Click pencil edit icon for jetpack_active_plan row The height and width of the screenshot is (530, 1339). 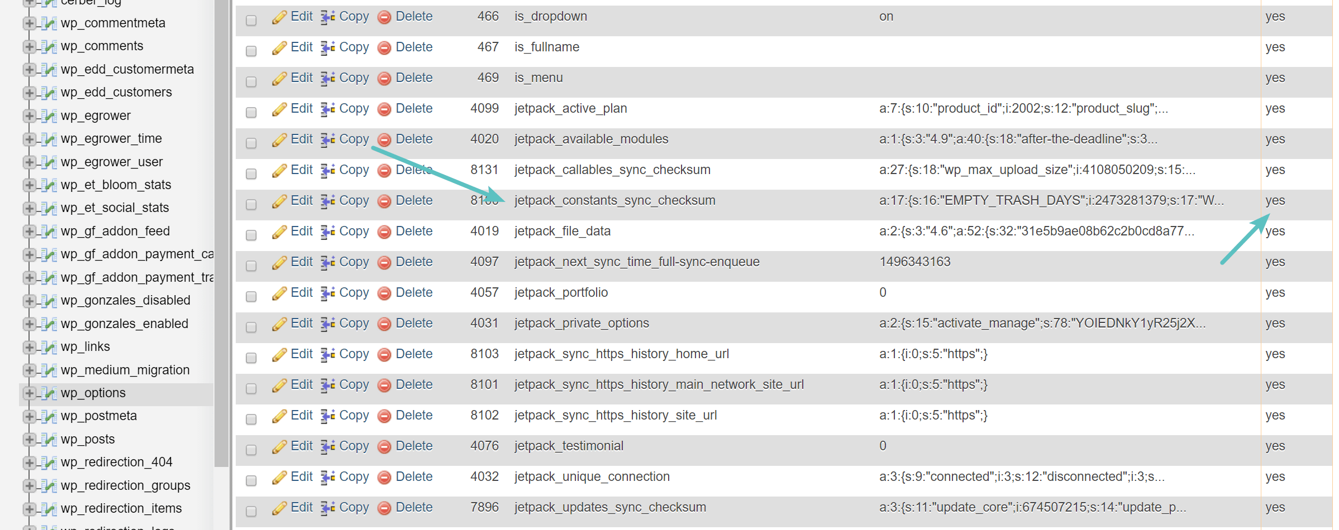[279, 109]
